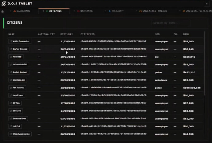The image size is (212, 143).
Task: Open the Warrants tab
Action: 85,11
